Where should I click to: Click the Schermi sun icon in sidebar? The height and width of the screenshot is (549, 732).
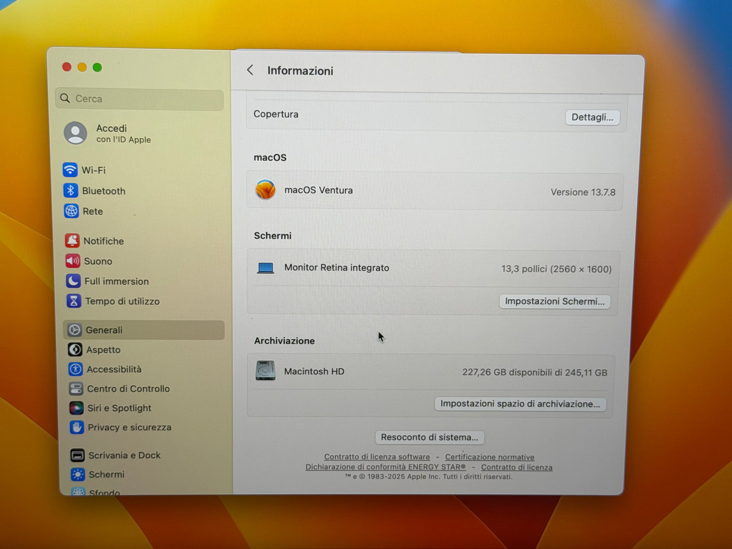click(78, 474)
